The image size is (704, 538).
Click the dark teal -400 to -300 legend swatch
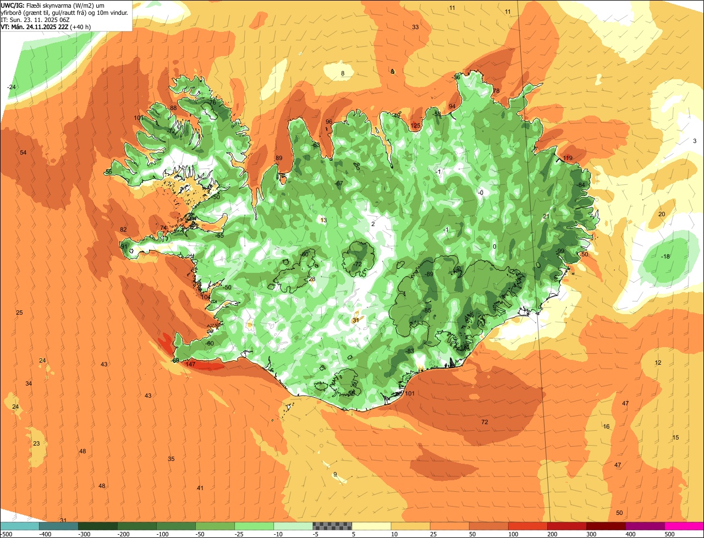click(58, 526)
